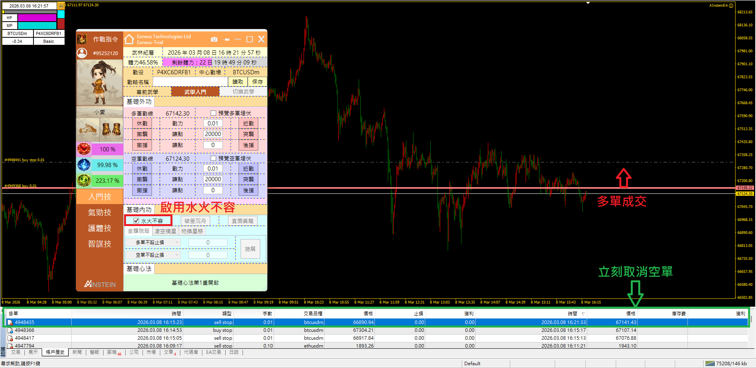This screenshot has width=756, height=368.
Task: Click the home icon in the panel header
Action: click(x=129, y=39)
